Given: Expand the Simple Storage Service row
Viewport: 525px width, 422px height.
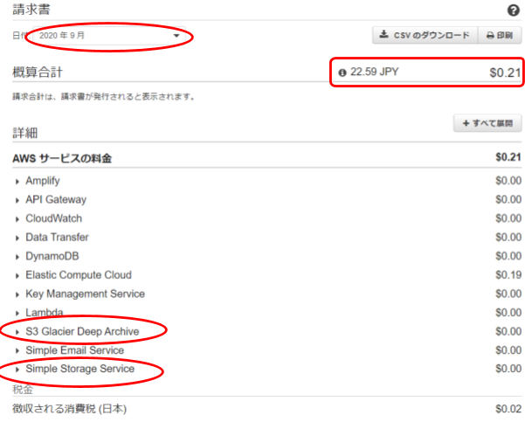Looking at the screenshot, I should tap(17, 370).
